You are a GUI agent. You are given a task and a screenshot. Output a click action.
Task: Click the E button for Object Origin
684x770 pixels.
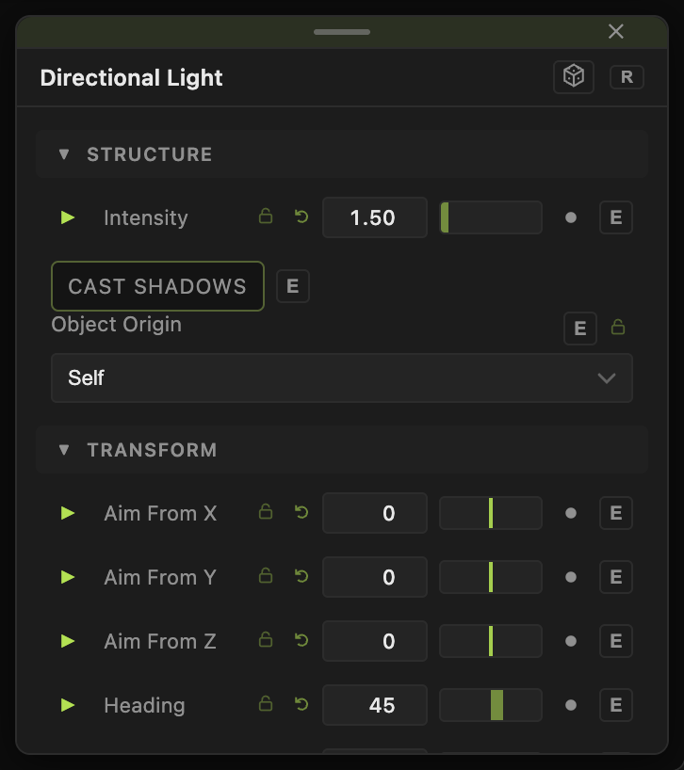click(579, 328)
